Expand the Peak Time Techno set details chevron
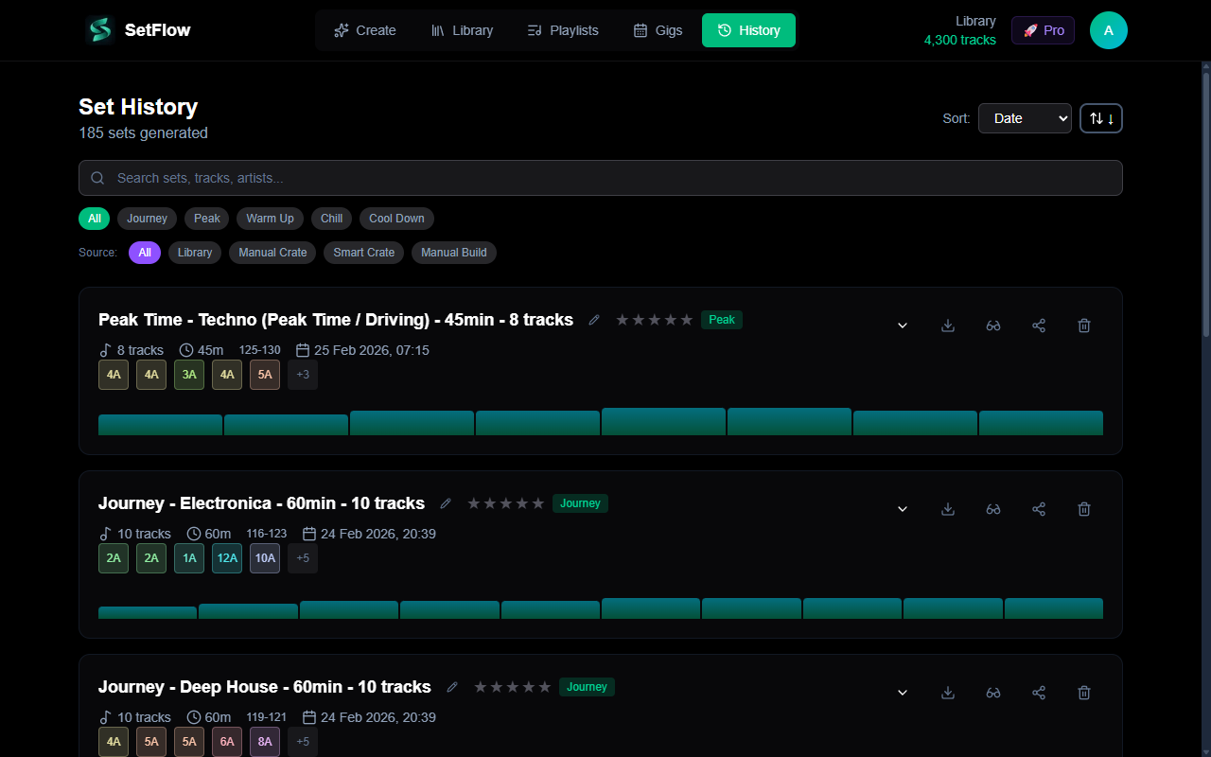1211x757 pixels. click(x=902, y=325)
